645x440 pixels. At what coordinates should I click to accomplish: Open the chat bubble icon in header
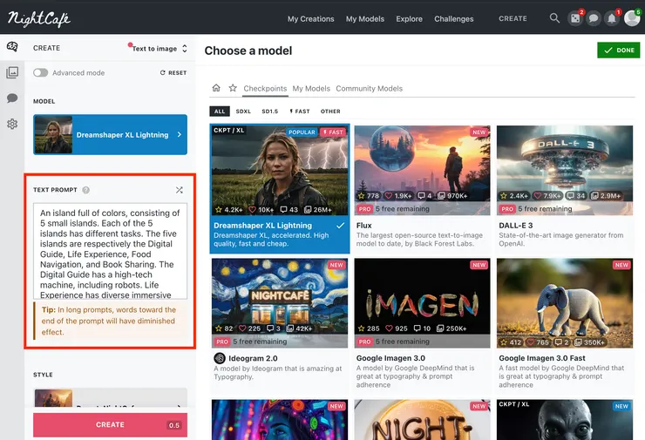(594, 18)
